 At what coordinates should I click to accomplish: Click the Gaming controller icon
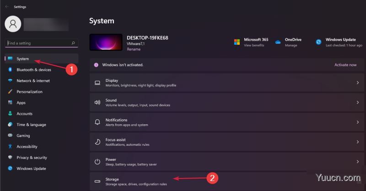10,135
